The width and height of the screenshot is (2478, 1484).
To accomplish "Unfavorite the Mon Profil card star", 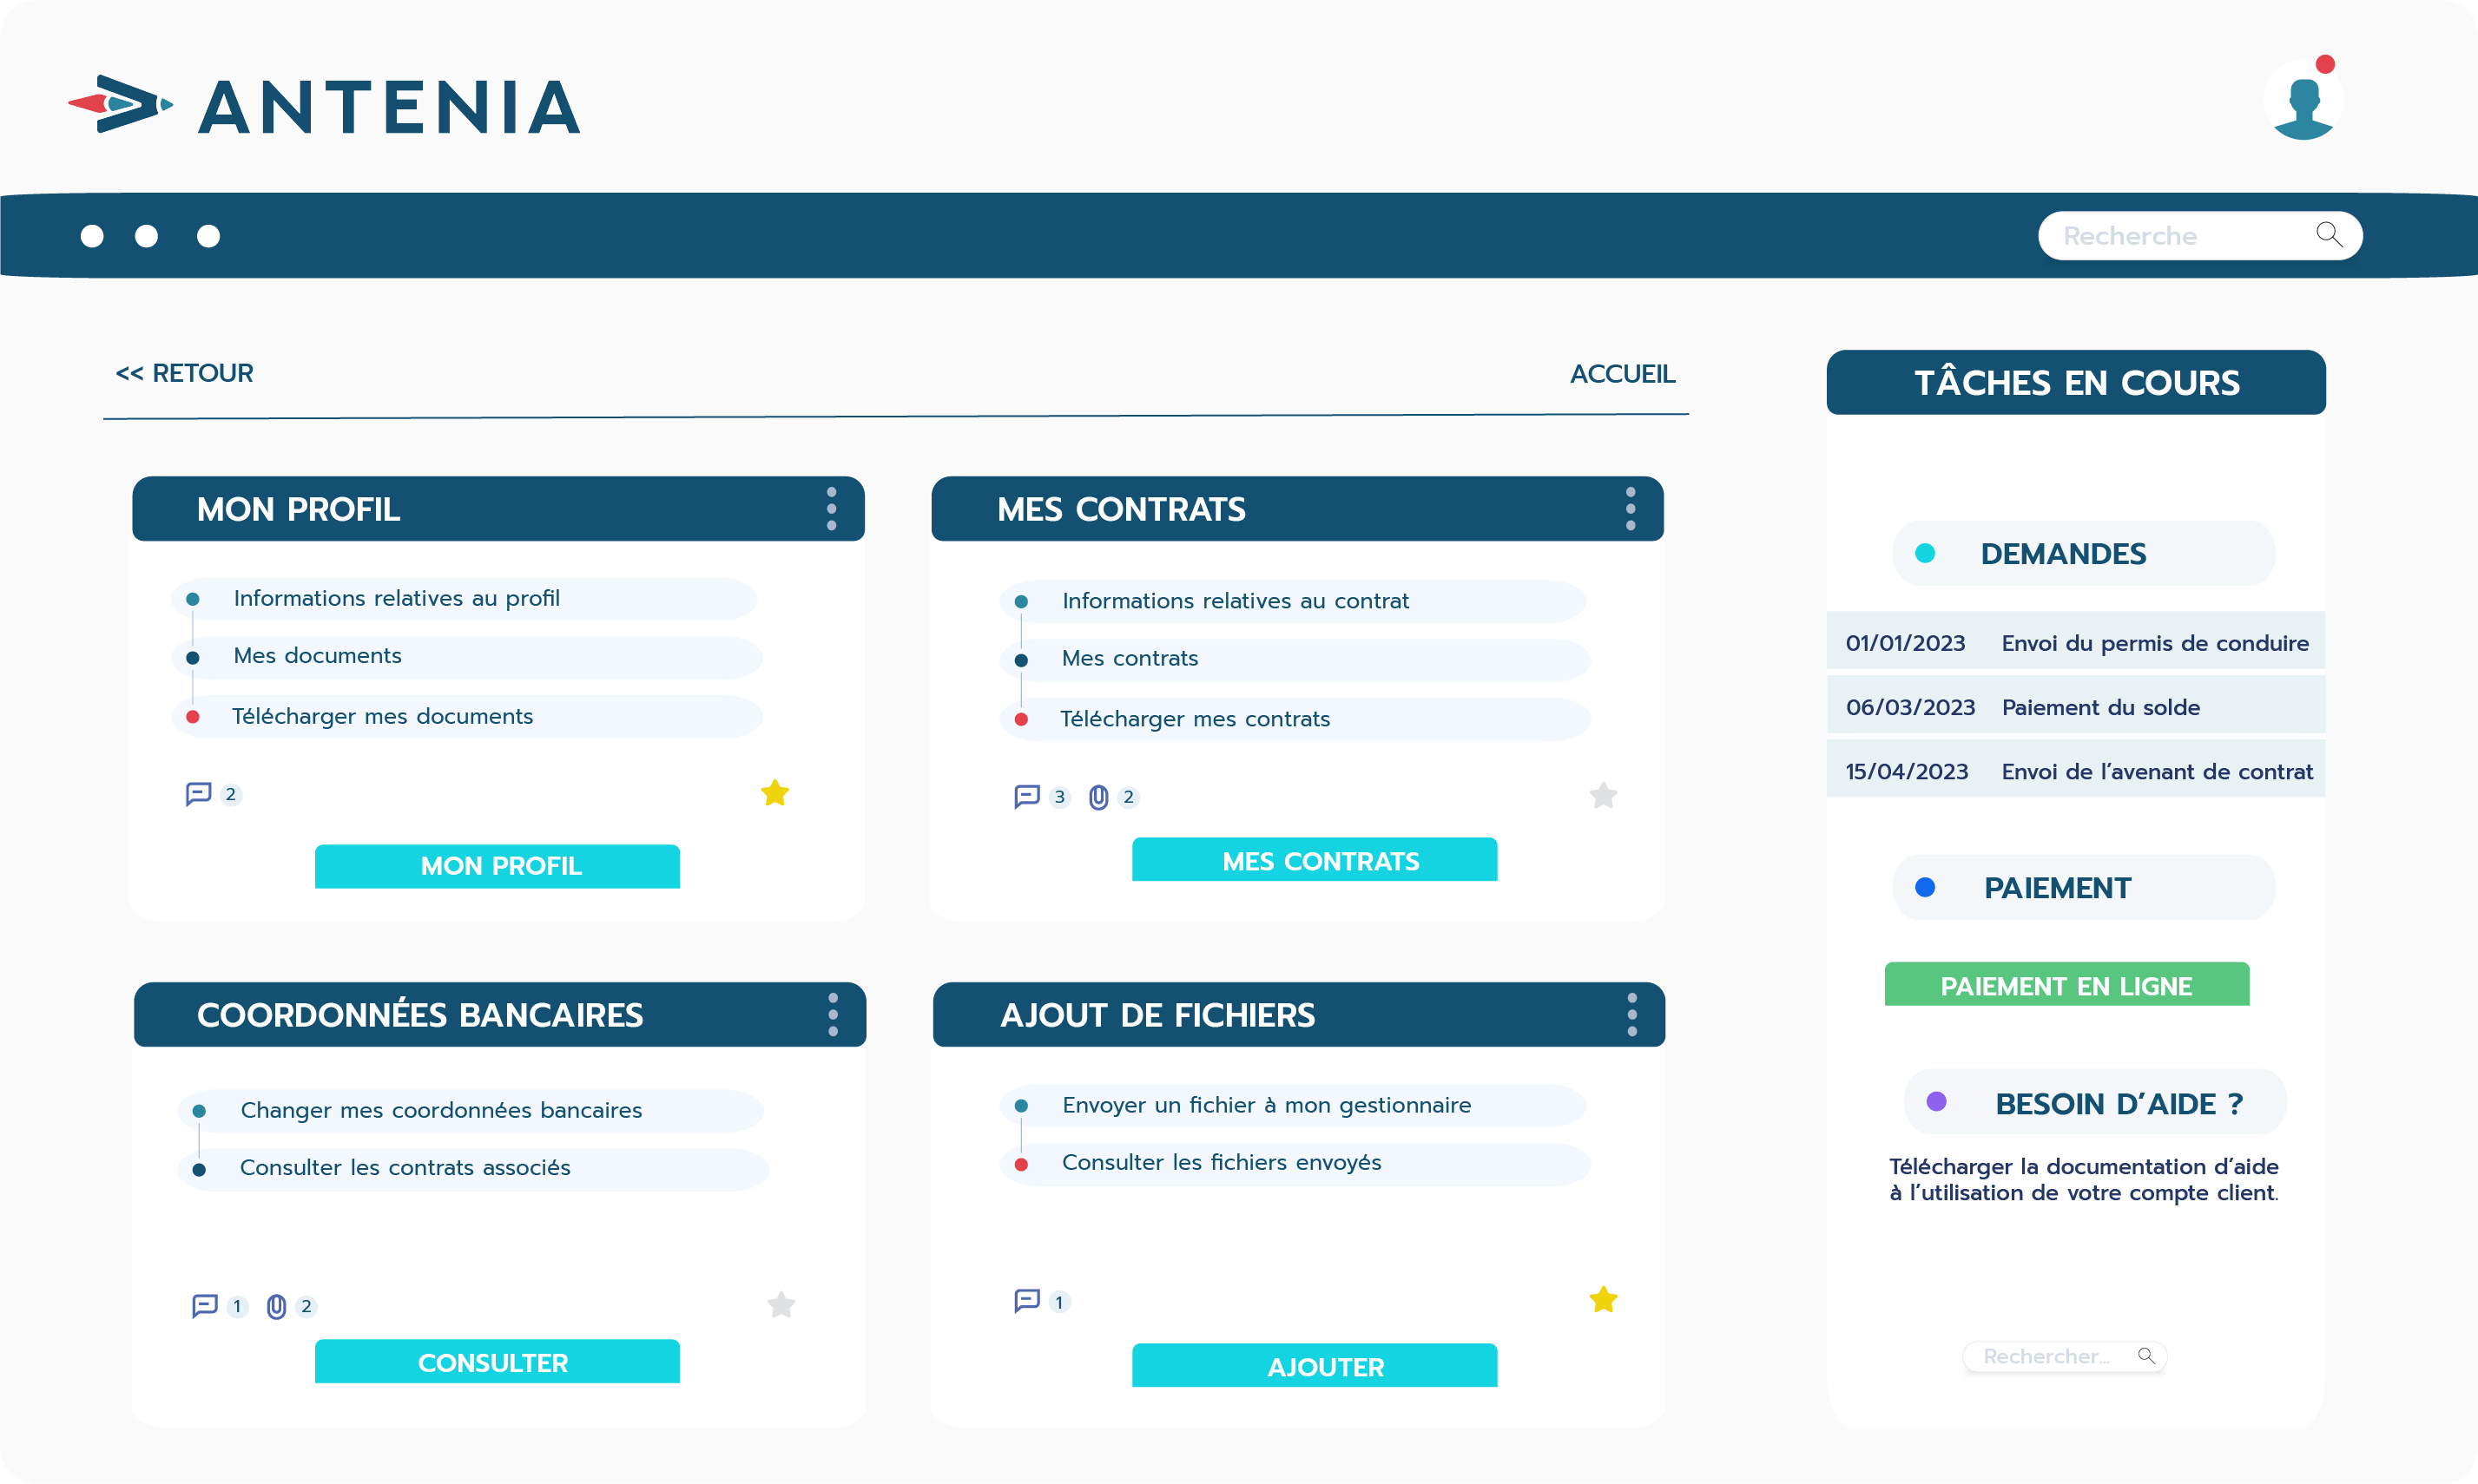I will pyautogui.click(x=775, y=793).
